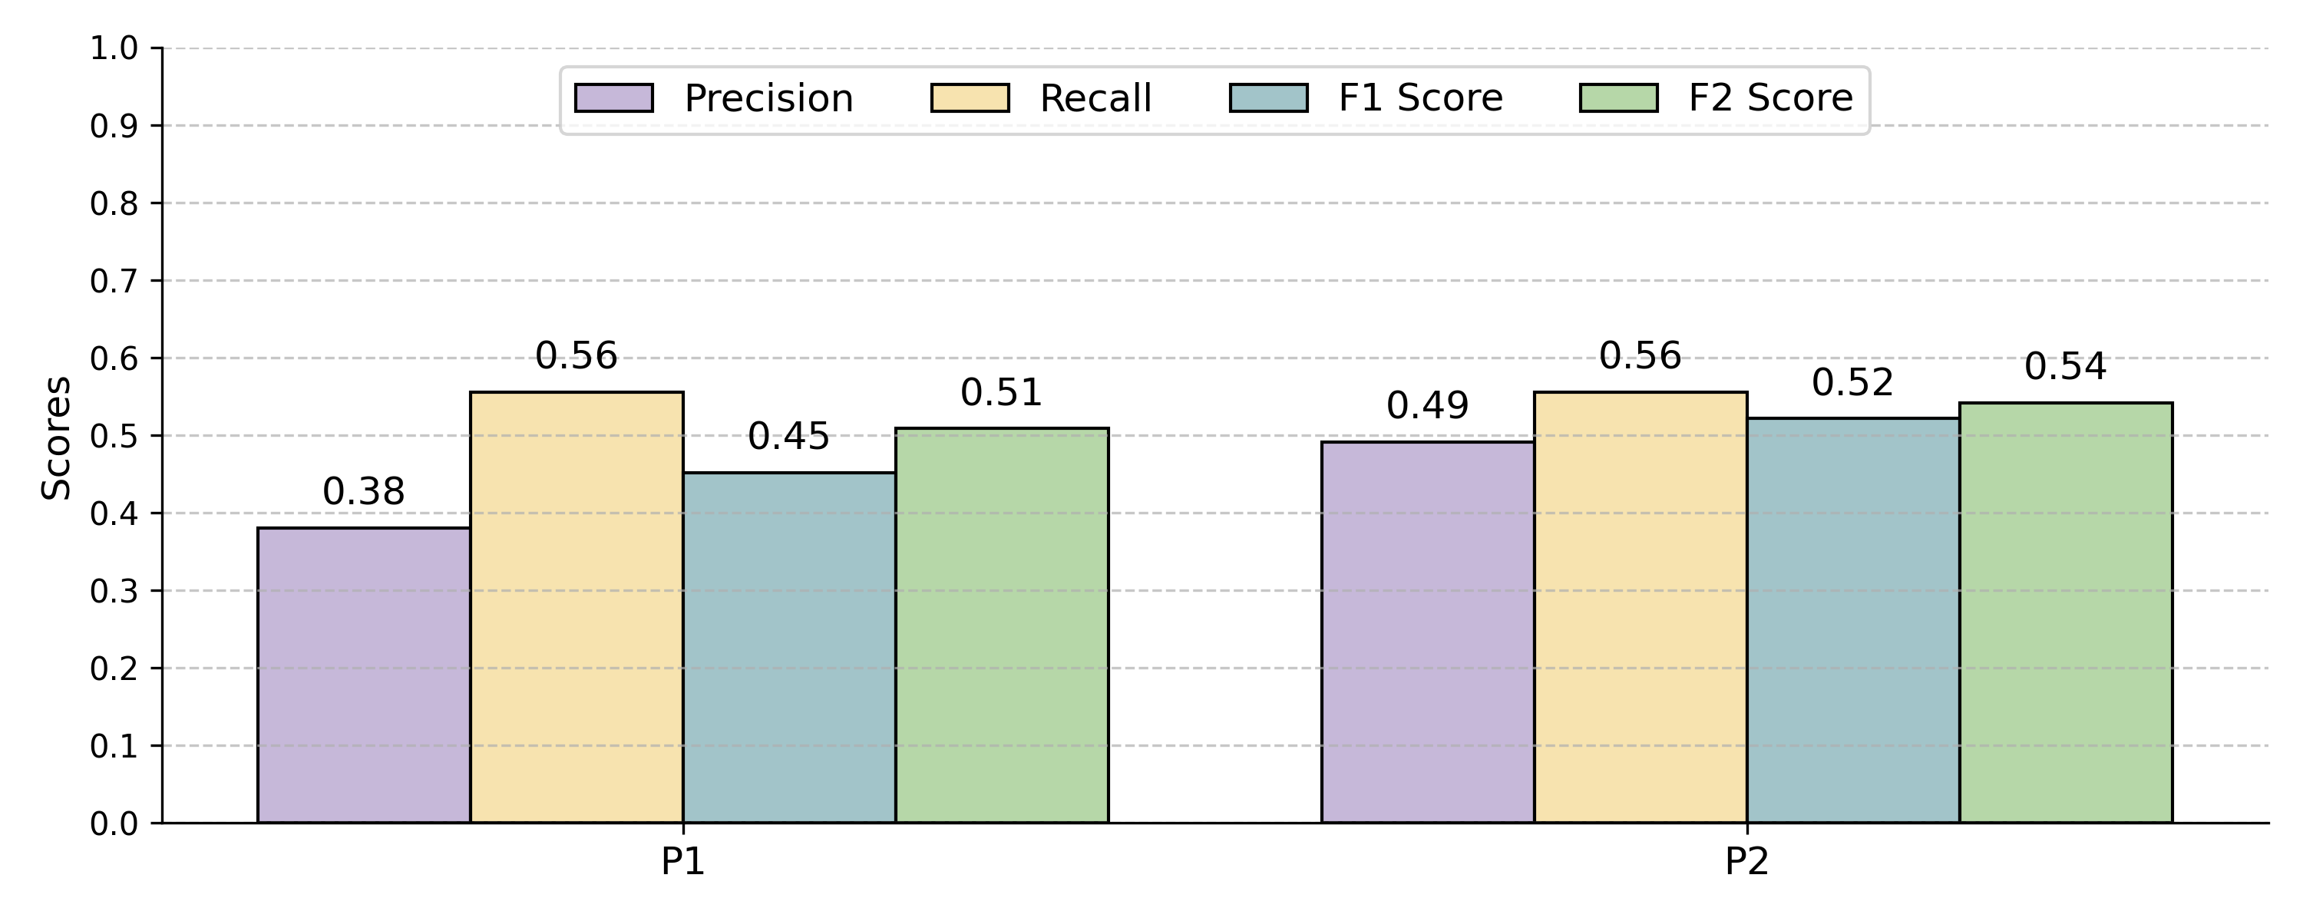2303x921 pixels.
Task: Click the P1 x-axis group label
Action: (683, 862)
